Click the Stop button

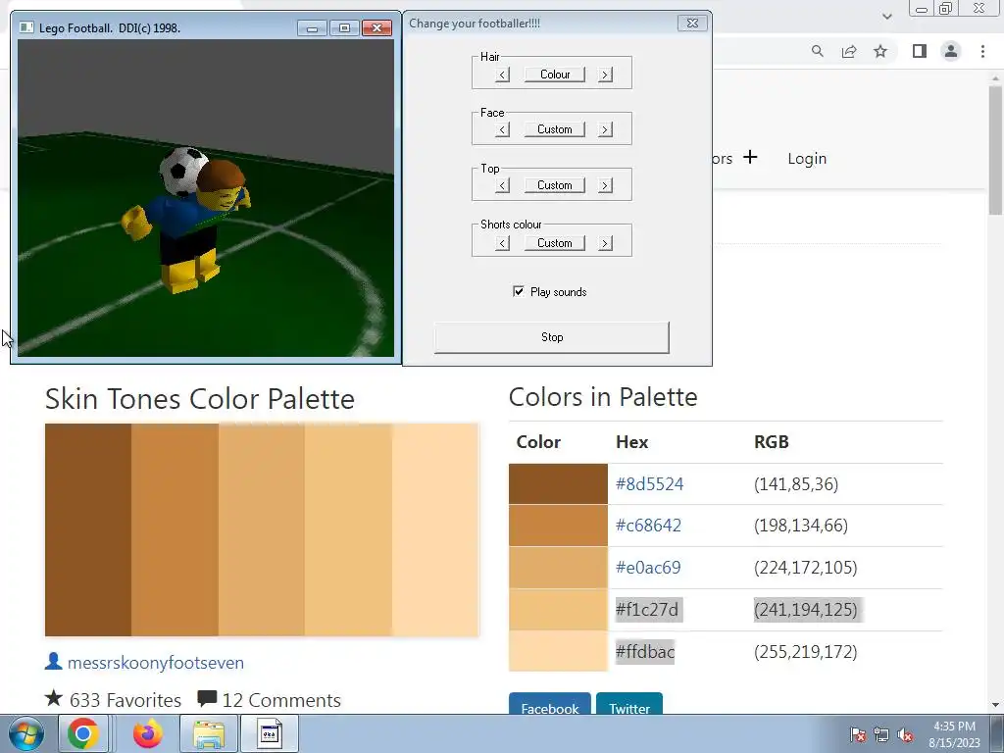tap(552, 337)
